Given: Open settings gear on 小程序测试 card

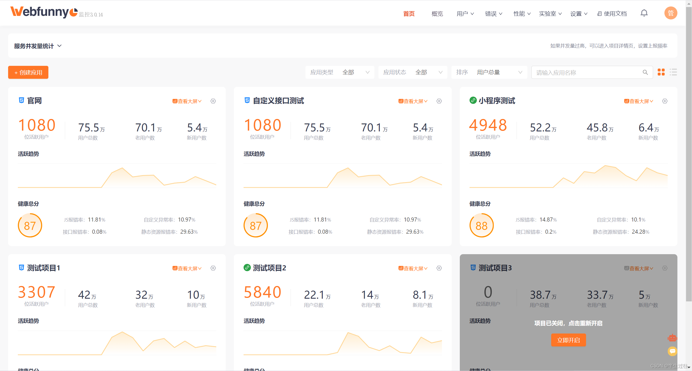Looking at the screenshot, I should pos(665,101).
